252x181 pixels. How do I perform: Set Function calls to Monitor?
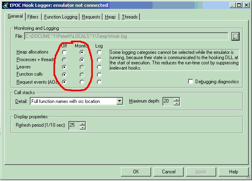(82, 75)
